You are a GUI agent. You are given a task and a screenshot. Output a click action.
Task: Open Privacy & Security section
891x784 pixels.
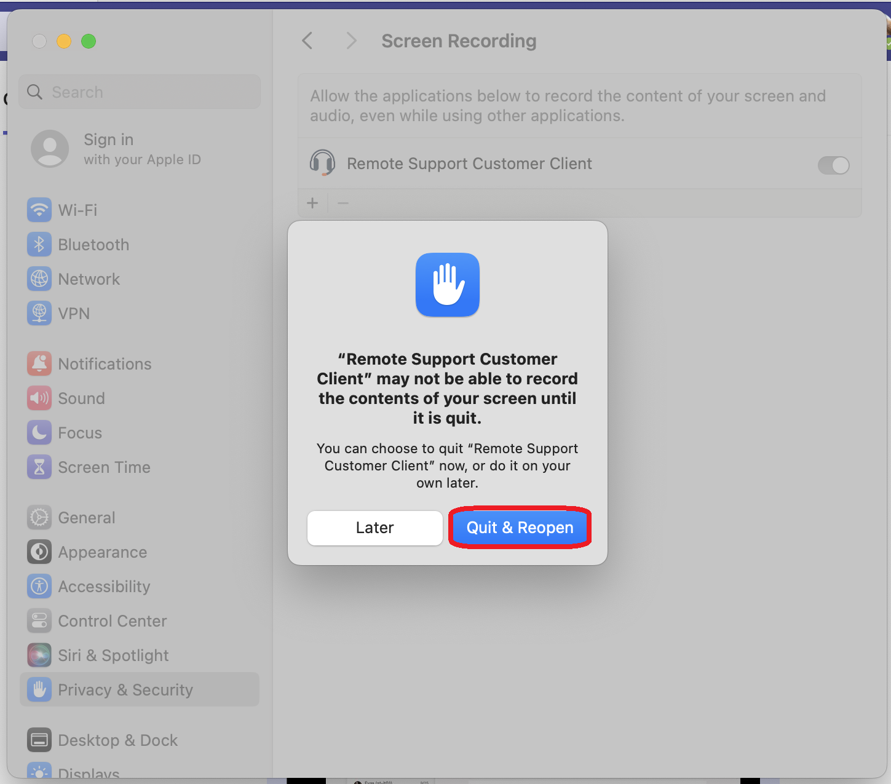click(140, 689)
